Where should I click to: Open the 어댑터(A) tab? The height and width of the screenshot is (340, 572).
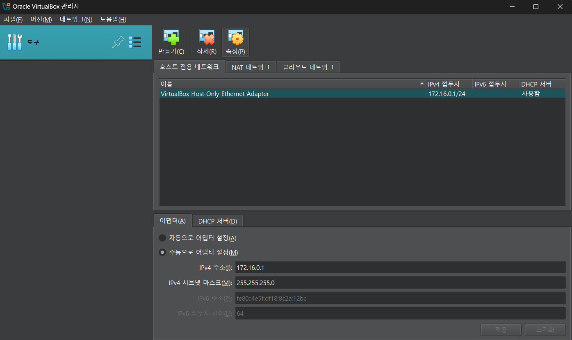172,221
